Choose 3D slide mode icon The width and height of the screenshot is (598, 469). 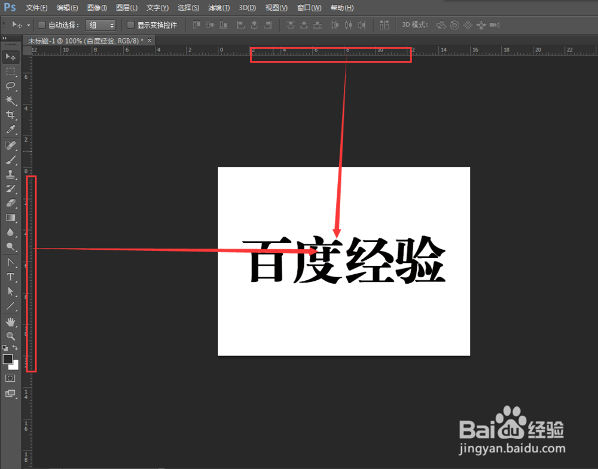481,25
